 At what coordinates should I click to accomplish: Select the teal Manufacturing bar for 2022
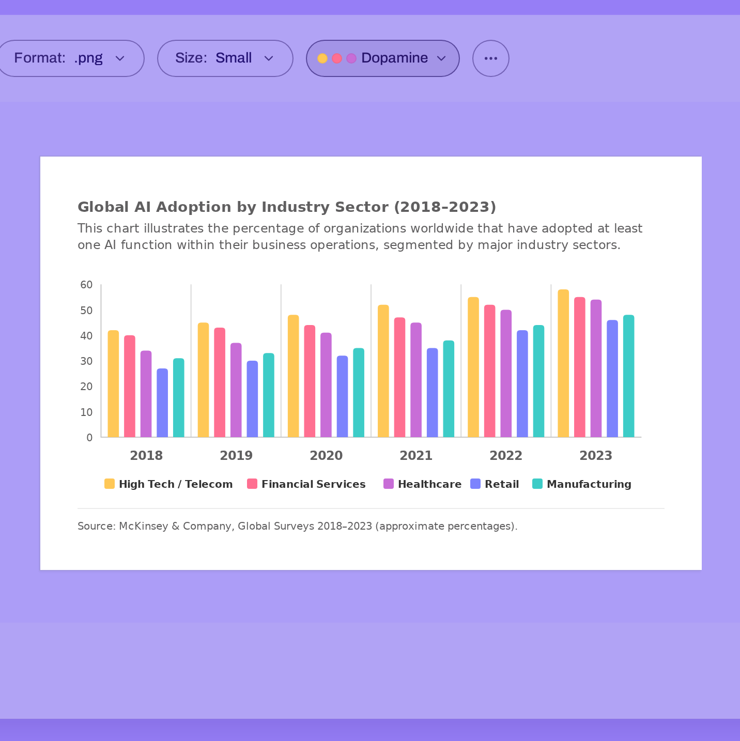click(538, 381)
